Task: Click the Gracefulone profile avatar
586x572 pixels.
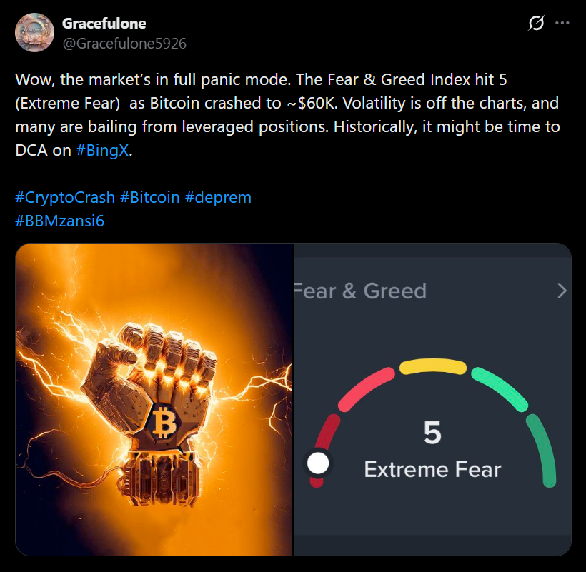Action: [35, 33]
